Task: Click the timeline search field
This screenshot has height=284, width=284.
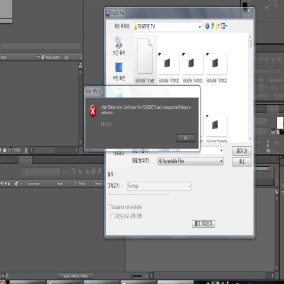Action: 41,172
